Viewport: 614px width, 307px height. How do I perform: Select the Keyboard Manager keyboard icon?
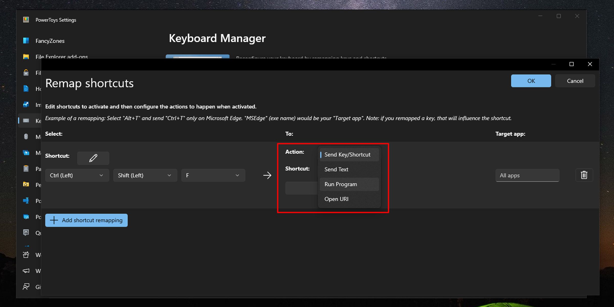[26, 121]
